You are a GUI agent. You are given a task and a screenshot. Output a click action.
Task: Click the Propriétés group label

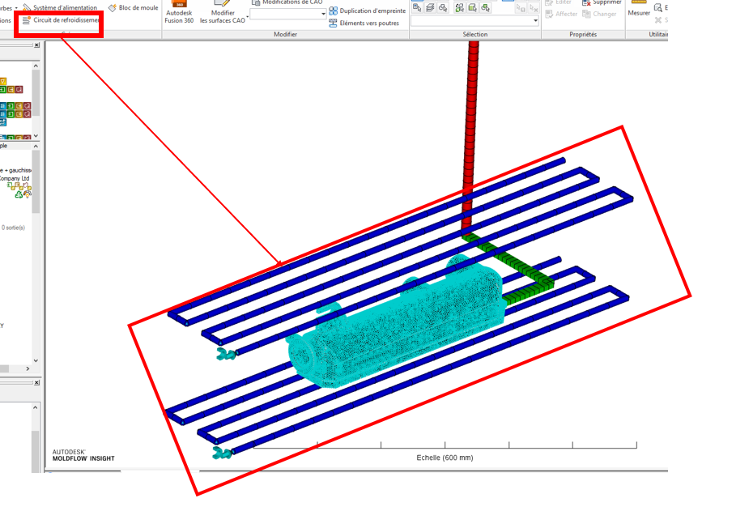point(583,35)
